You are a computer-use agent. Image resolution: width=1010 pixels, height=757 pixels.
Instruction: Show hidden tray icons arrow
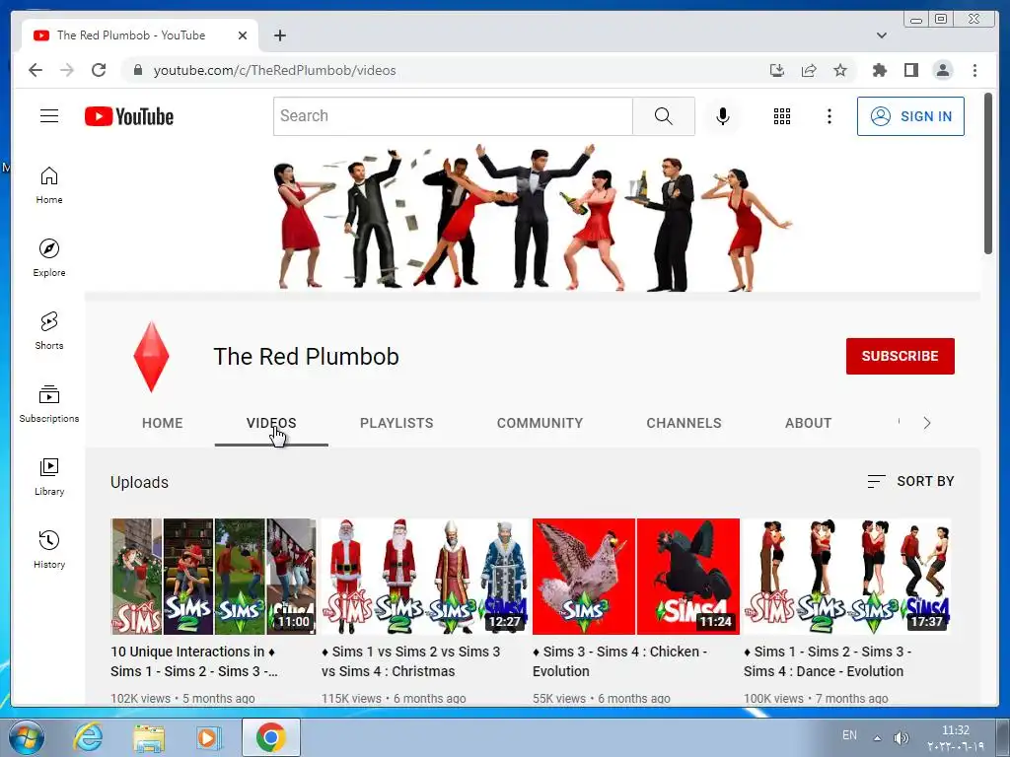click(877, 737)
